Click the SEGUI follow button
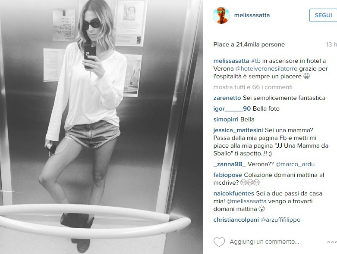The width and height of the screenshot is (337, 254). [323, 15]
